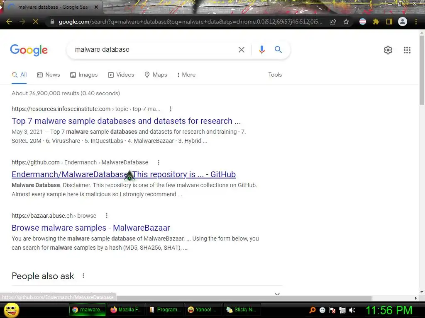This screenshot has width=425, height=318.
Task: Click the People also ask heading
Action: click(x=43, y=276)
